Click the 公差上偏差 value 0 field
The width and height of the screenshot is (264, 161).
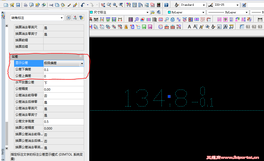(64, 76)
